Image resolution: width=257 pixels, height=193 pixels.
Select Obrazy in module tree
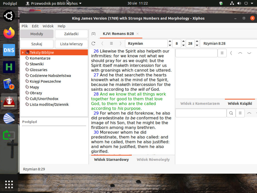pos(36,93)
